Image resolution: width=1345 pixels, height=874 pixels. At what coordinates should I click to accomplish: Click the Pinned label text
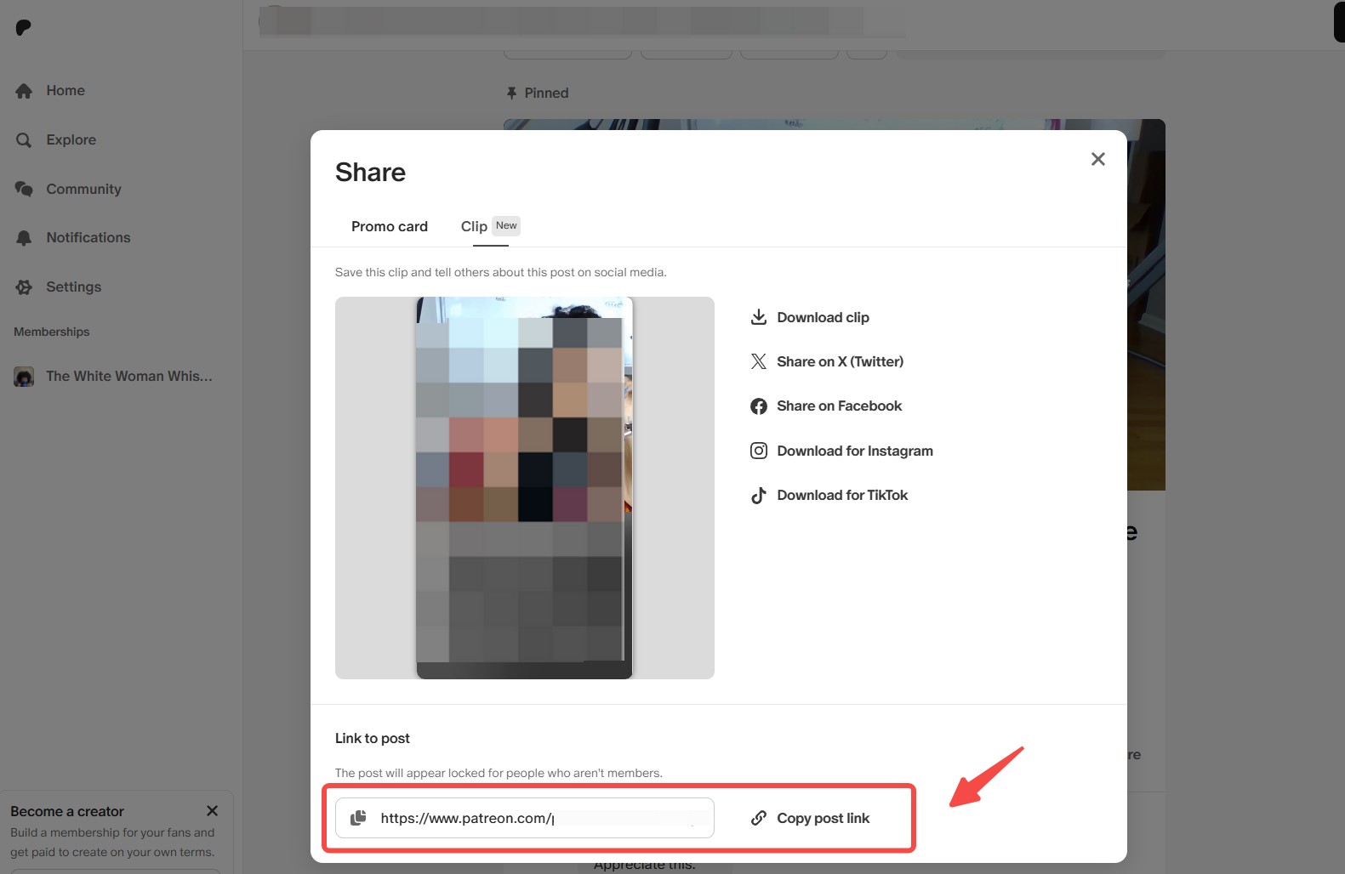pyautogui.click(x=546, y=94)
